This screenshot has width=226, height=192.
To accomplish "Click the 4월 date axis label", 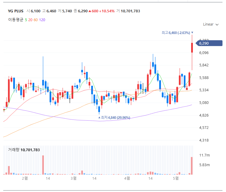I will coord(127,178).
